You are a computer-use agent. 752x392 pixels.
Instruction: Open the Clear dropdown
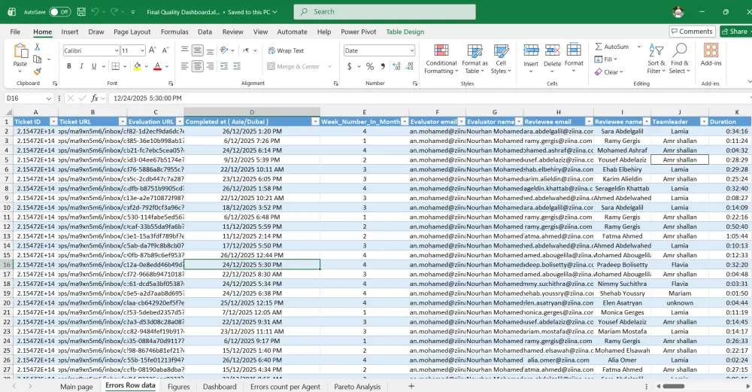pos(608,72)
